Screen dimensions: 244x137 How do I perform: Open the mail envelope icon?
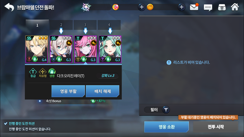coord(194,7)
